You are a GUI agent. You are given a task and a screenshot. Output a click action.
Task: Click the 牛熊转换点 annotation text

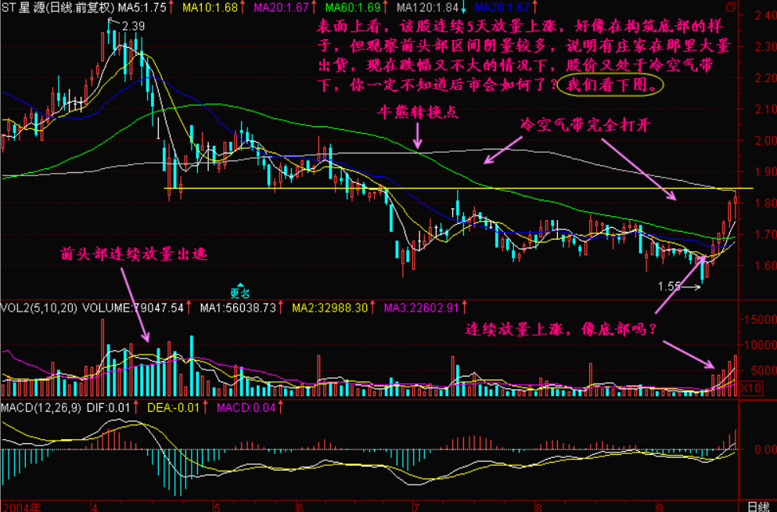(x=418, y=112)
